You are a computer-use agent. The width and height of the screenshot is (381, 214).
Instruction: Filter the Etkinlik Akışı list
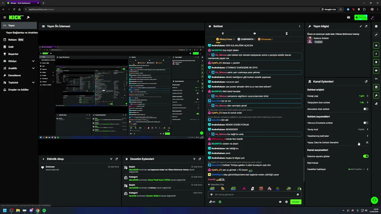pyautogui.click(x=111, y=159)
